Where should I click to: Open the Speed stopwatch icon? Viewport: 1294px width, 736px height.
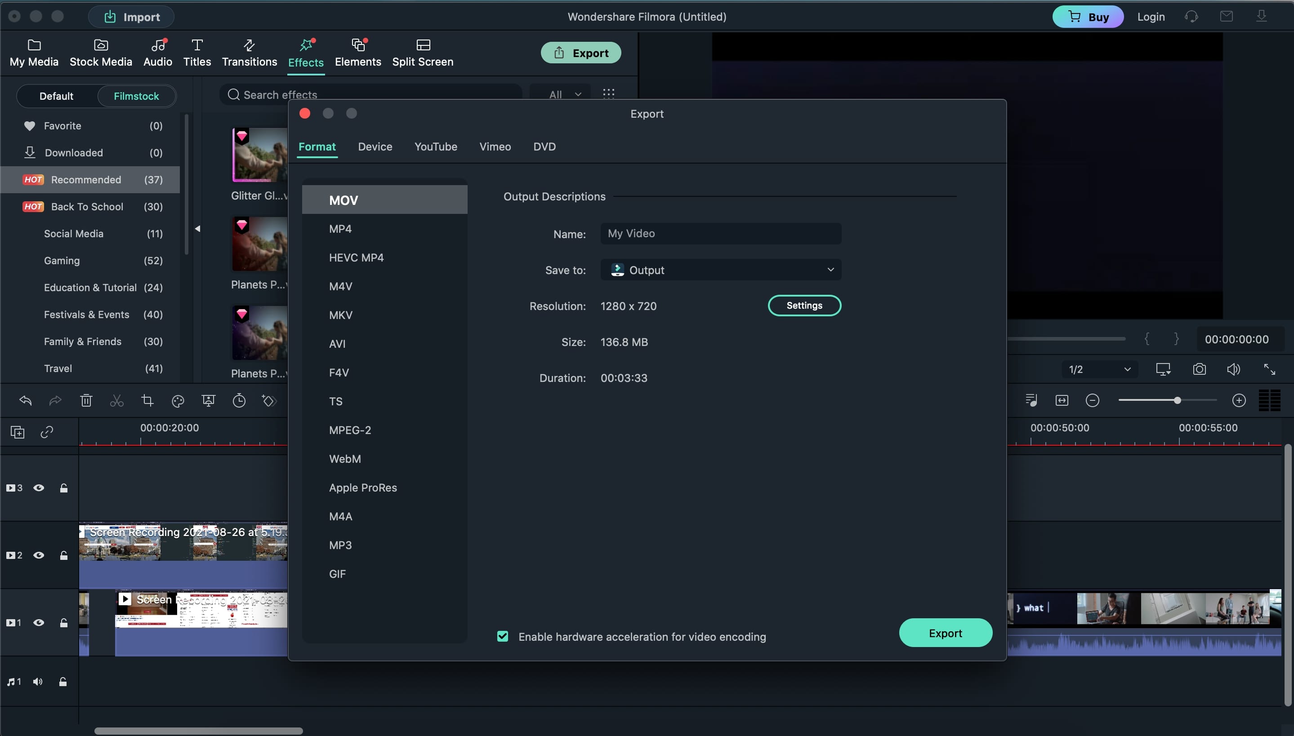(239, 401)
